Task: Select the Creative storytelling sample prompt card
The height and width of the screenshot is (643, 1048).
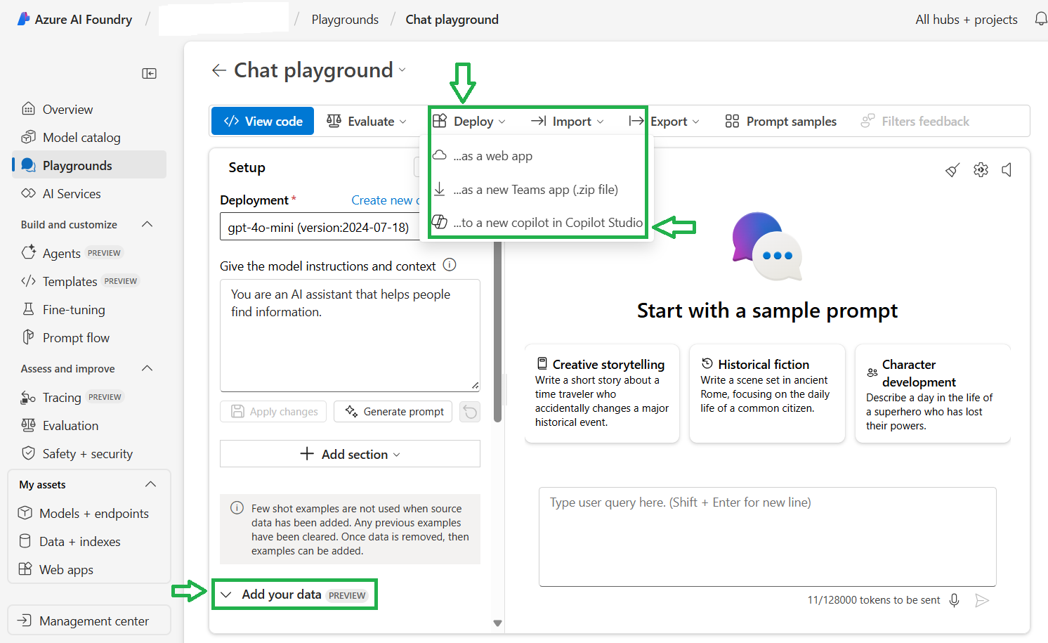Action: 602,394
